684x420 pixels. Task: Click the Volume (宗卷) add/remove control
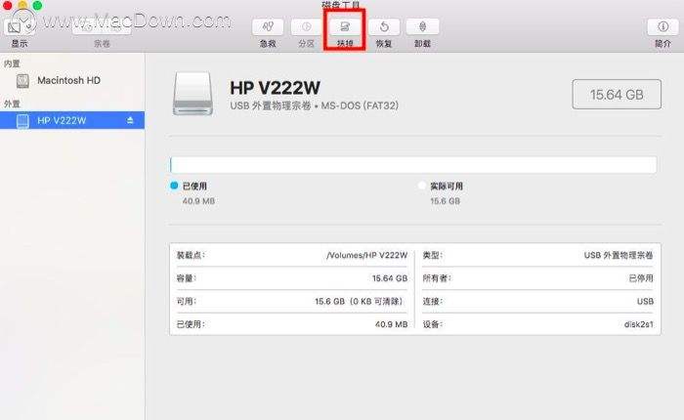(x=102, y=27)
